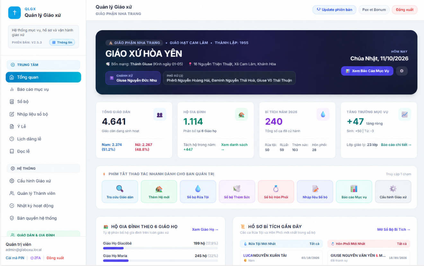424x266 pixels.
Task: Click the chart icon in Tăng Trưởng Mục Vụ card
Action: click(404, 115)
